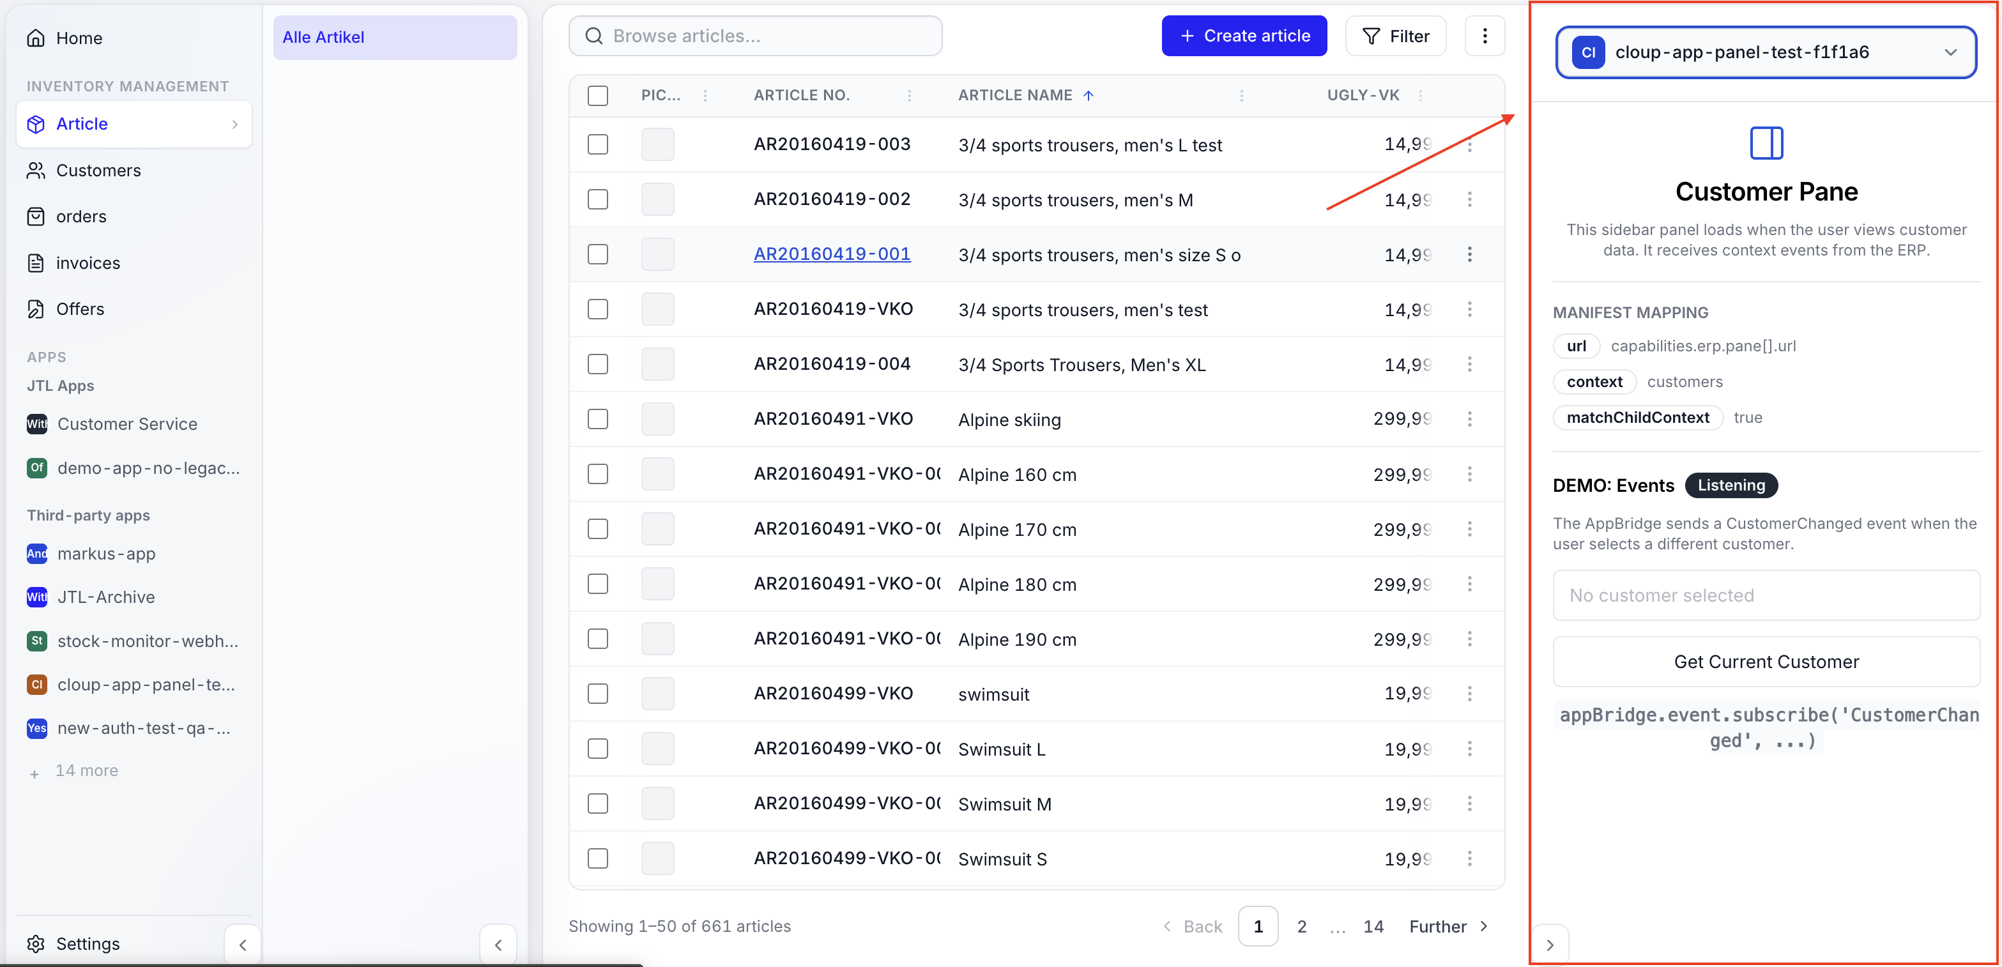Collapse the main sidebar with the chevron
Image resolution: width=2002 pixels, height=967 pixels.
coord(243,945)
